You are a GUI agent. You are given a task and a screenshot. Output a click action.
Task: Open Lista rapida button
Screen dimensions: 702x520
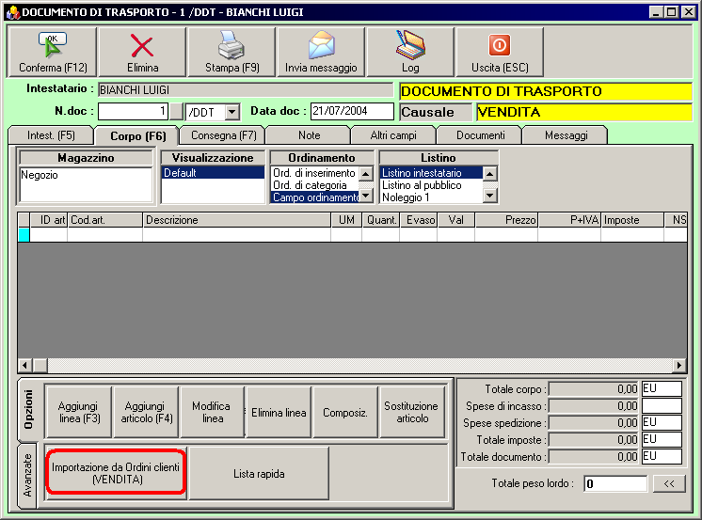259,474
